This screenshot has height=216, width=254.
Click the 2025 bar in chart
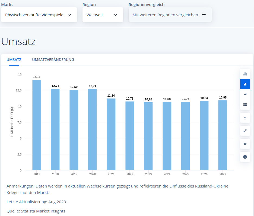[185, 136]
